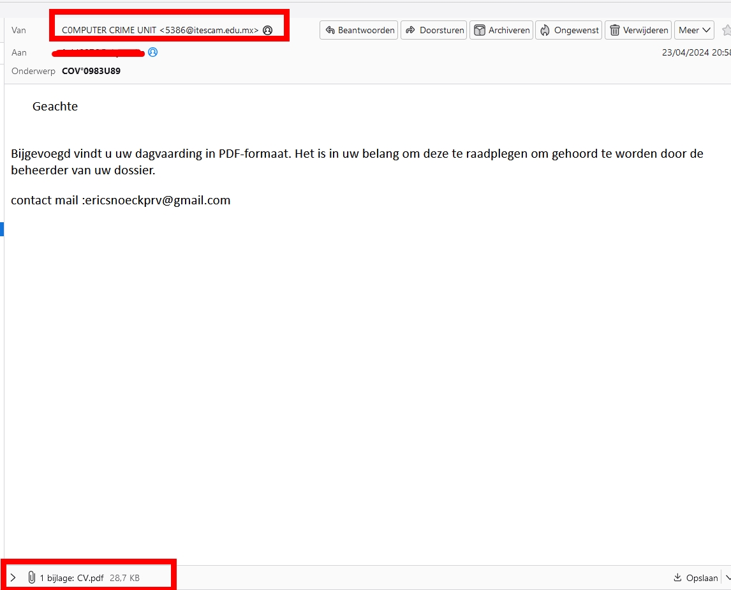
Task: Archive the message using Archiveren
Action: tap(501, 30)
